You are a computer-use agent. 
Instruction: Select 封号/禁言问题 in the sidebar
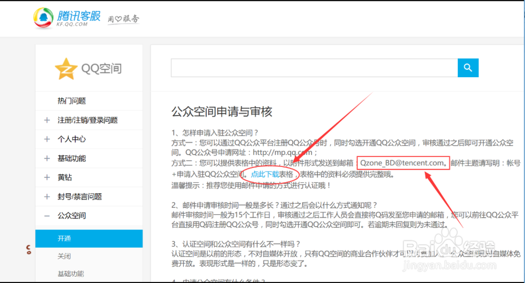[x=79, y=196]
